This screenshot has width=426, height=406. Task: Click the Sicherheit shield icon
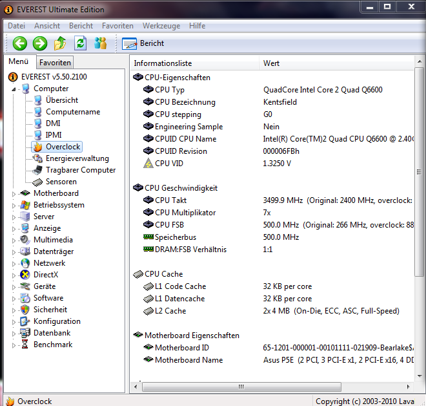pyautogui.click(x=25, y=310)
